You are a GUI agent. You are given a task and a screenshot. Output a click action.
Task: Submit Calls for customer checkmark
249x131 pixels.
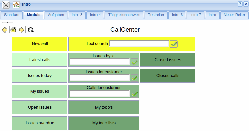135,94
